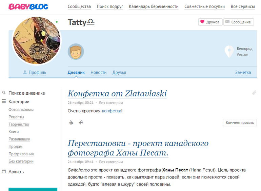Click the magnifier search icon in sidebar
261x191 pixels.
(x=4, y=93)
